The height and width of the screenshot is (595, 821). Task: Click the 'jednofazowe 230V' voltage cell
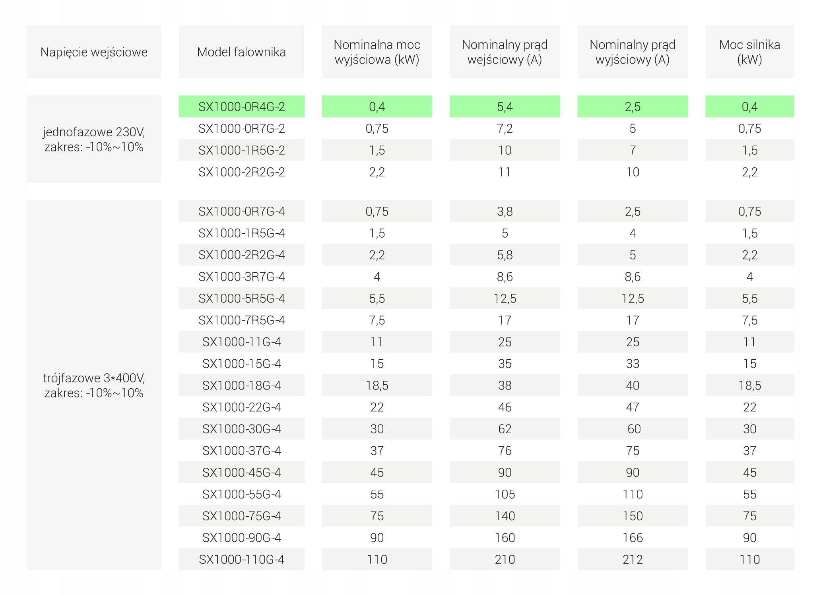(94, 139)
